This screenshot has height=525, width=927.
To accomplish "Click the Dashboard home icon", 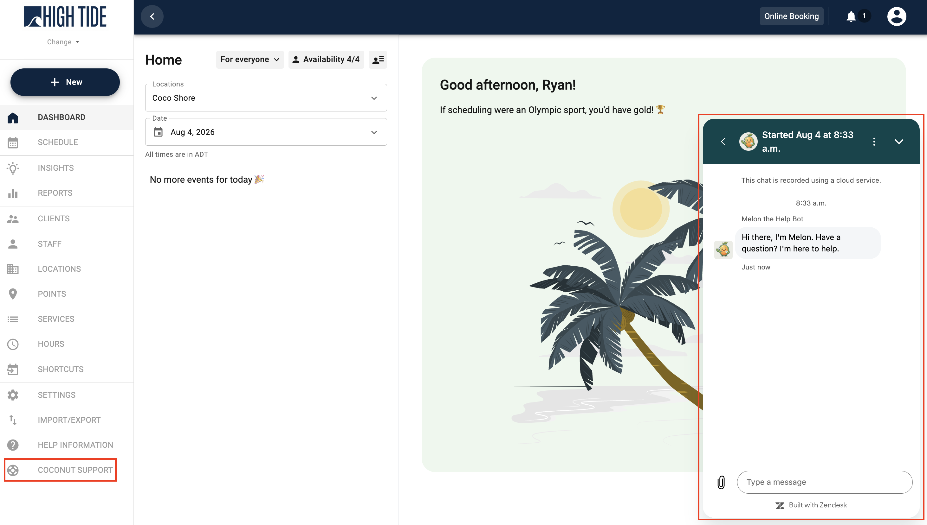I will coord(13,117).
